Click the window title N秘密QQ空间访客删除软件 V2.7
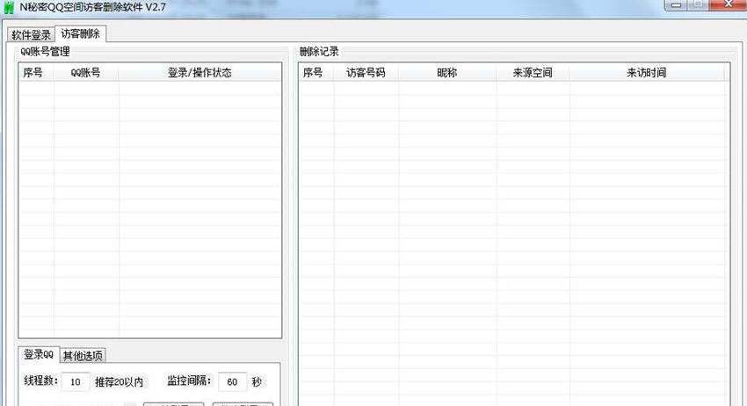The image size is (747, 406). point(92,7)
